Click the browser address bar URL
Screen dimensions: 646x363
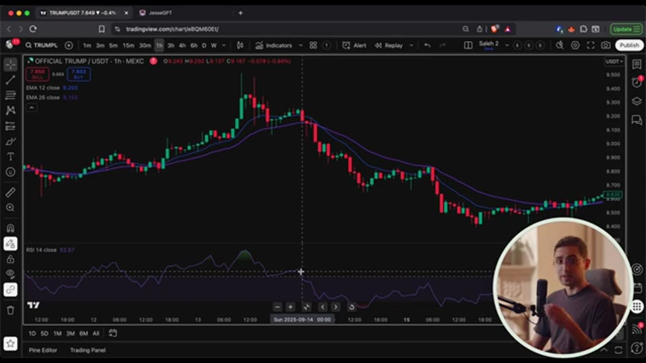(x=172, y=29)
